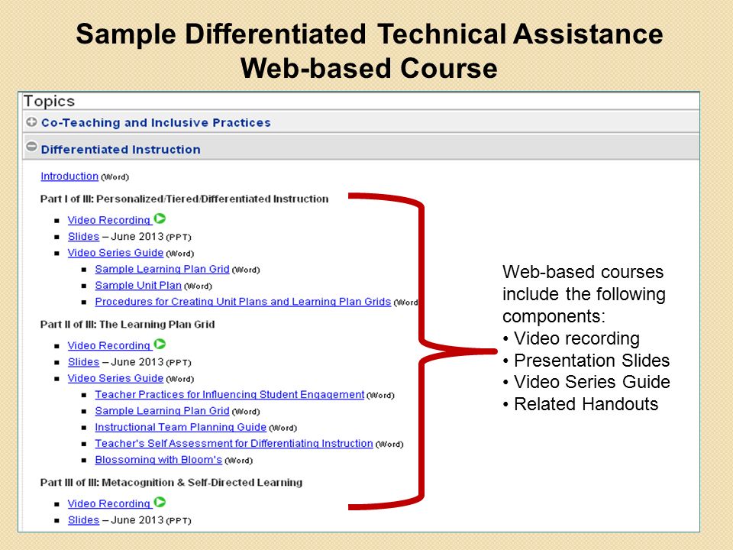
Task: Download Part III Slides link
Action: coord(84,520)
